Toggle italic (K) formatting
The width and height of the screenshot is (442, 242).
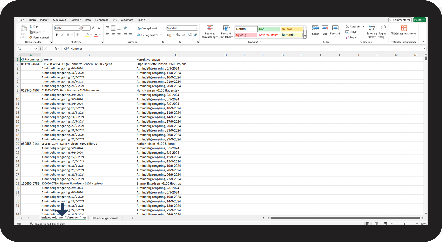tap(62, 35)
